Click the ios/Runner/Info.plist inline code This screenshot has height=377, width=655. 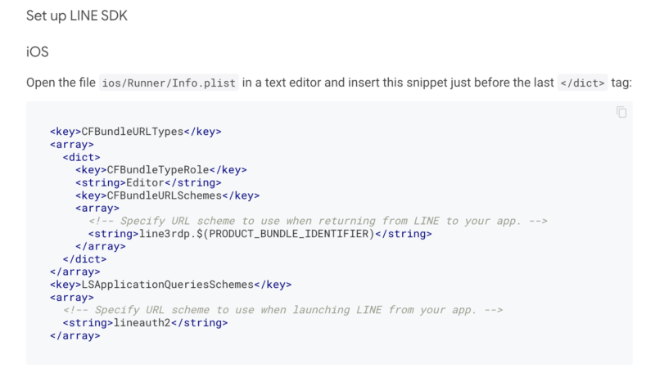pyautogui.click(x=169, y=84)
